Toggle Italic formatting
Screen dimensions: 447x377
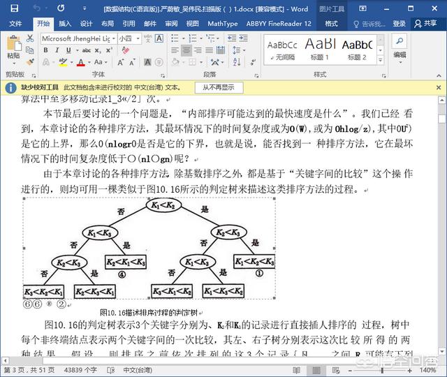(57, 50)
